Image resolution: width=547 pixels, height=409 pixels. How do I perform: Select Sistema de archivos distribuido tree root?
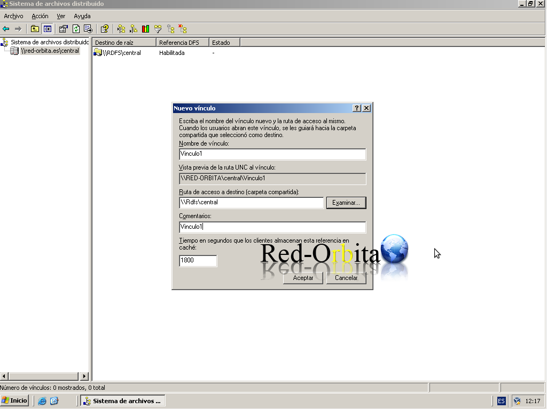pos(50,42)
